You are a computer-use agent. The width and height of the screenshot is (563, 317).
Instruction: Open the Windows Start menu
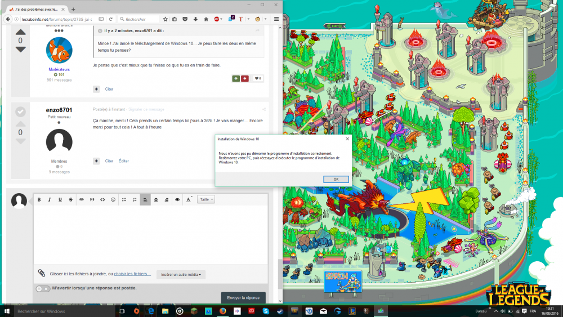(x=6, y=311)
